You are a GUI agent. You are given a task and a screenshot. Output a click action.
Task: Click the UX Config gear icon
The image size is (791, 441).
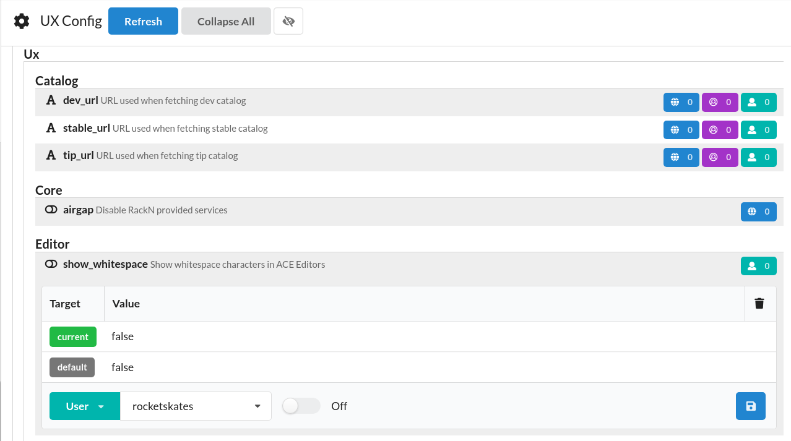pyautogui.click(x=22, y=22)
